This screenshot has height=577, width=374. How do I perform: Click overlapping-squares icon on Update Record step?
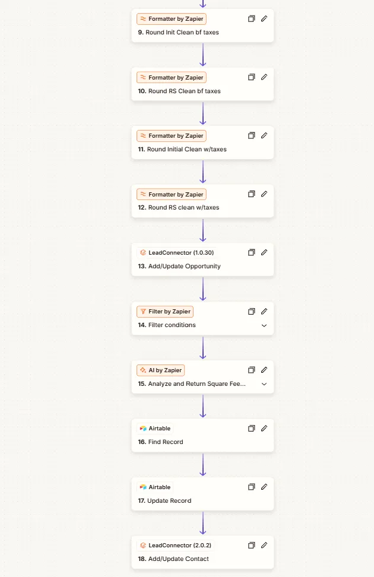click(x=251, y=487)
